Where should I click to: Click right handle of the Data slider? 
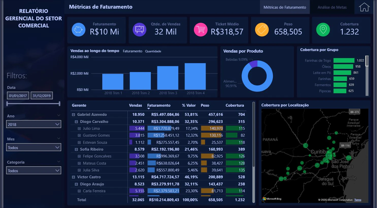click(x=59, y=104)
